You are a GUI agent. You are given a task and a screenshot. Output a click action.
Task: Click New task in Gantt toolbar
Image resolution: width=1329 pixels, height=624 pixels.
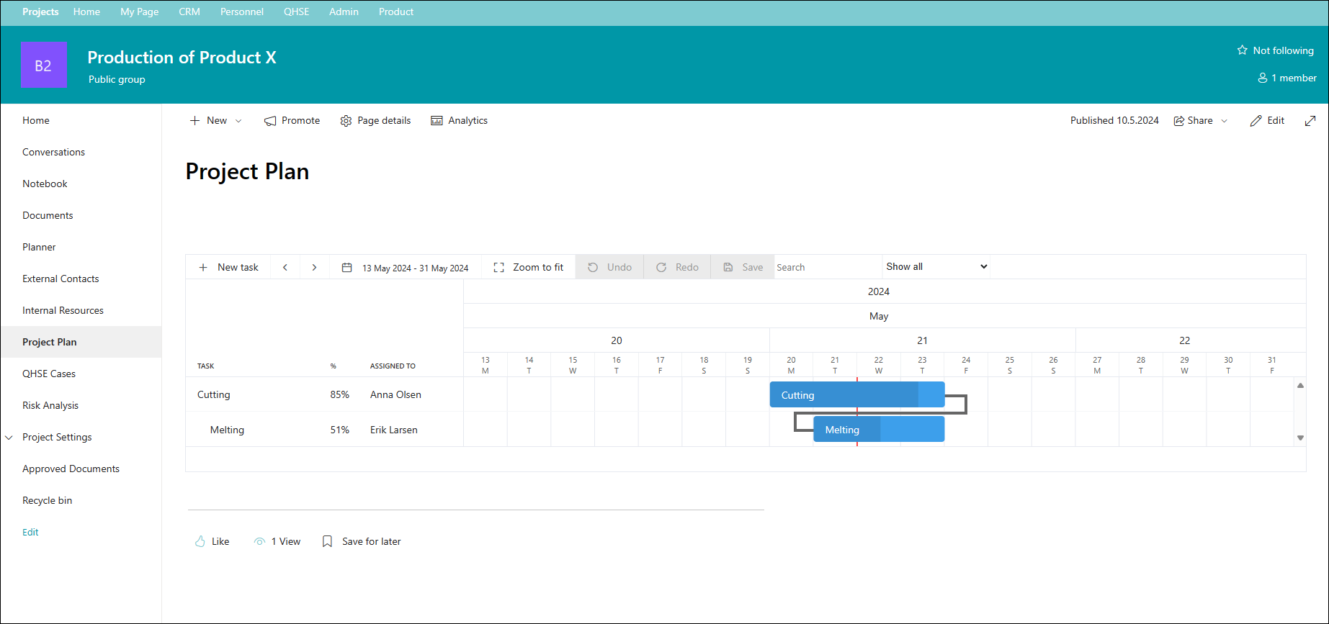click(228, 267)
